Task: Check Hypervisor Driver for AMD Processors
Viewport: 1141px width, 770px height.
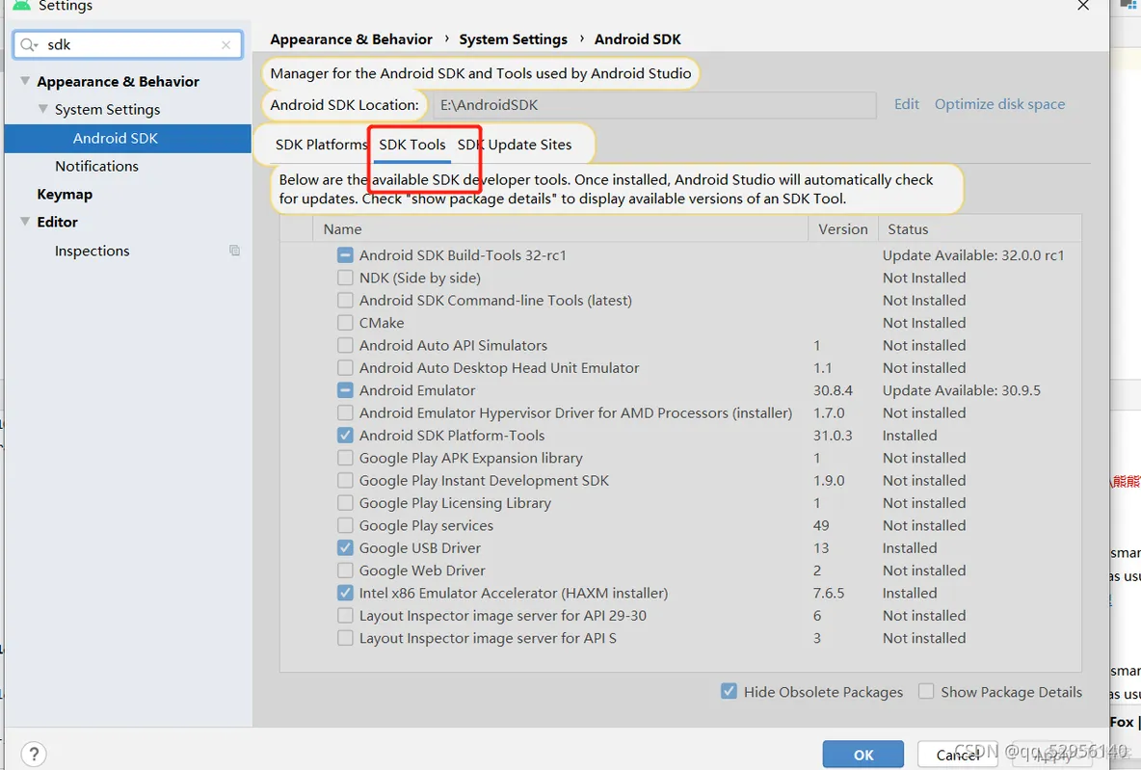Action: 345,413
